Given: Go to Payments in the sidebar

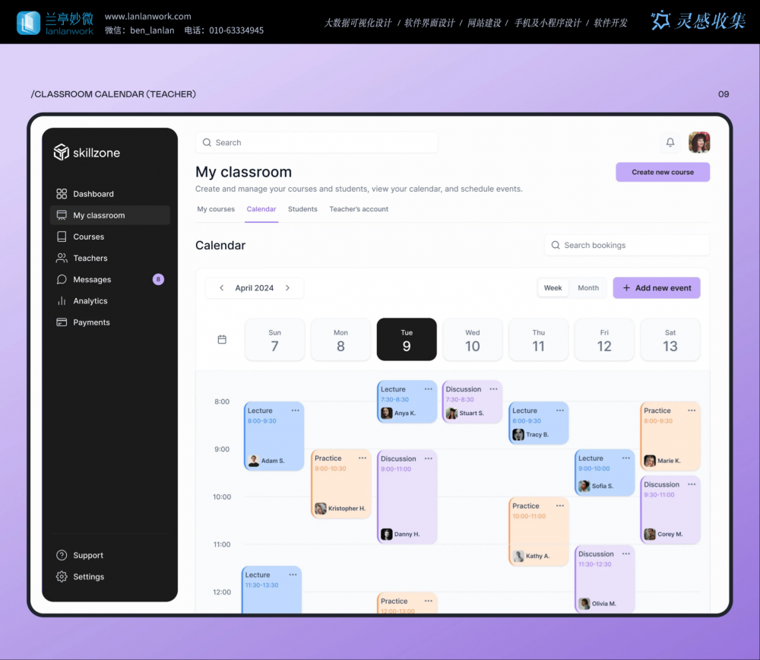Looking at the screenshot, I should (x=91, y=322).
